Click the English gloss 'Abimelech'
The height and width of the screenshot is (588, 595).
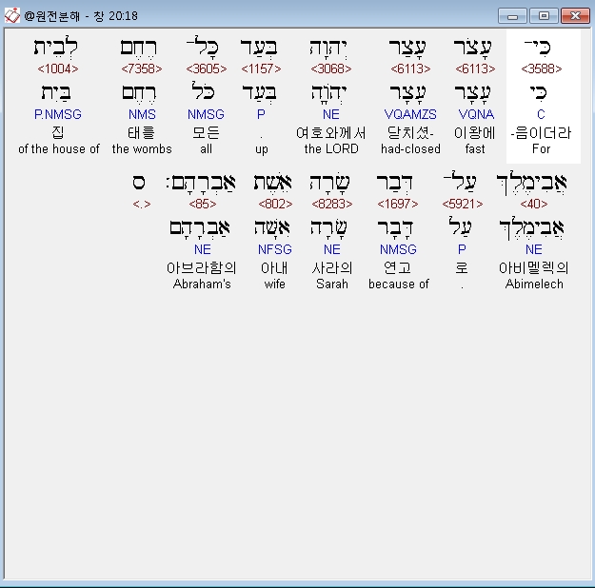534,284
